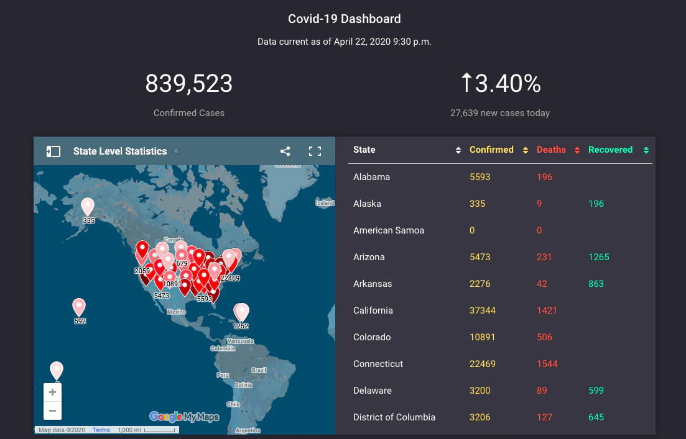The width and height of the screenshot is (686, 439).
Task: Select the Alaska row name
Action: pos(367,204)
